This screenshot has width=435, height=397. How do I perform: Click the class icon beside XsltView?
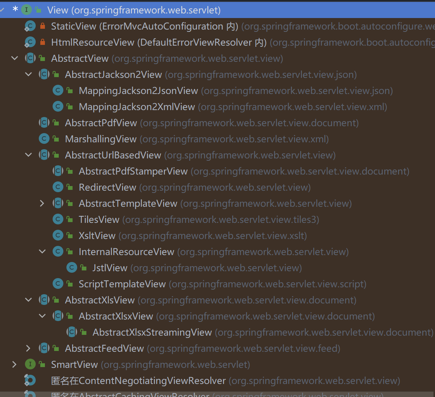[58, 236]
